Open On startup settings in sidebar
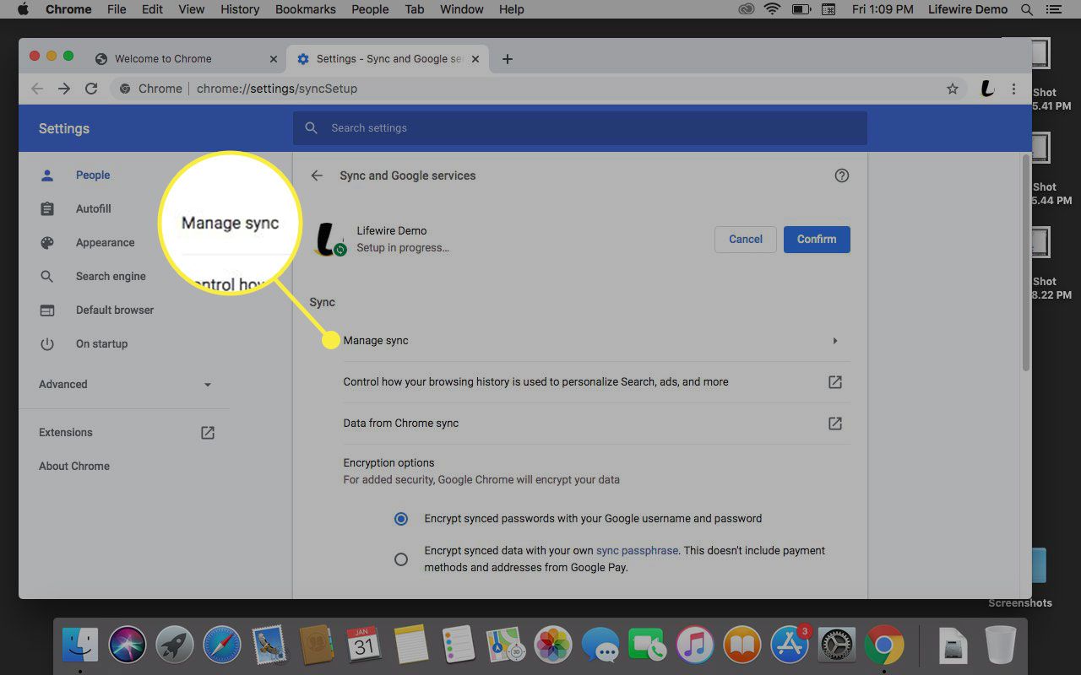 pyautogui.click(x=101, y=344)
